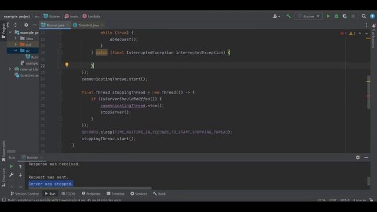Move down the stack trace arrow
The width and height of the screenshot is (377, 212).
coord(21,175)
